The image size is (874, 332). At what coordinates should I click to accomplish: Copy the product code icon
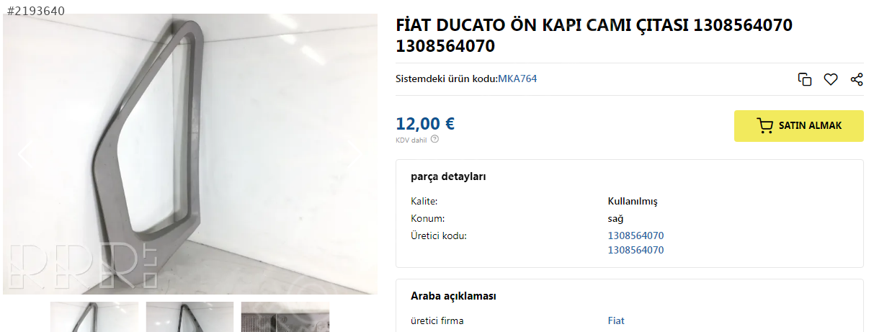point(805,79)
